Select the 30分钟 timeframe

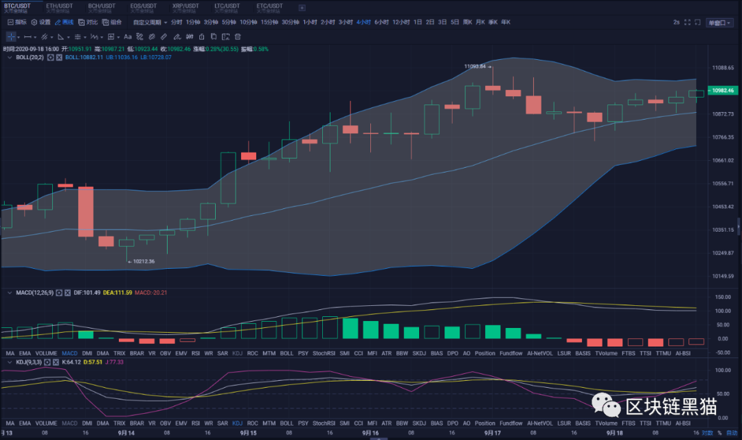click(x=291, y=22)
